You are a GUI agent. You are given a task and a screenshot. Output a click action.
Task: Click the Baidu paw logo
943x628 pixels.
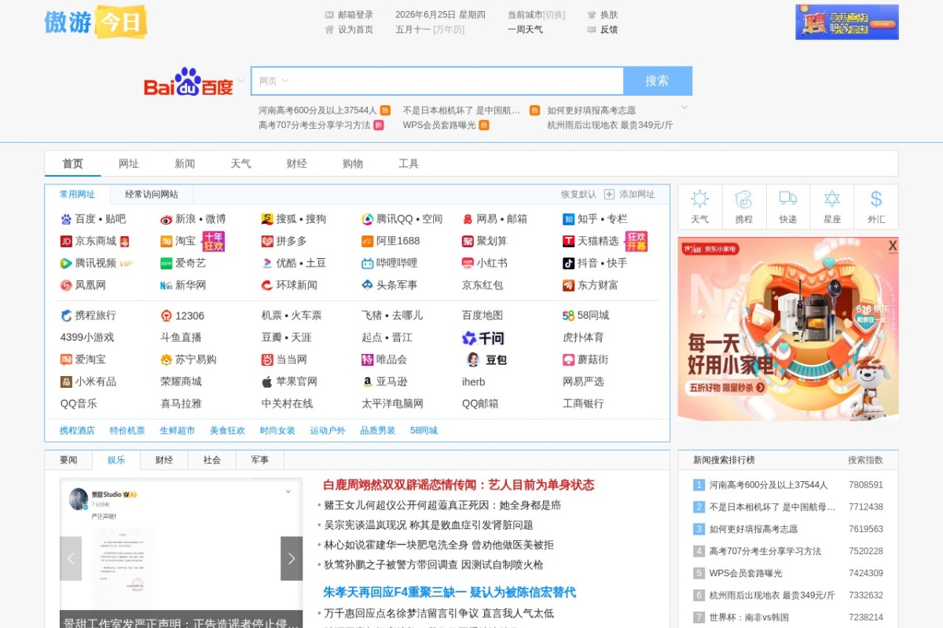coord(189,82)
